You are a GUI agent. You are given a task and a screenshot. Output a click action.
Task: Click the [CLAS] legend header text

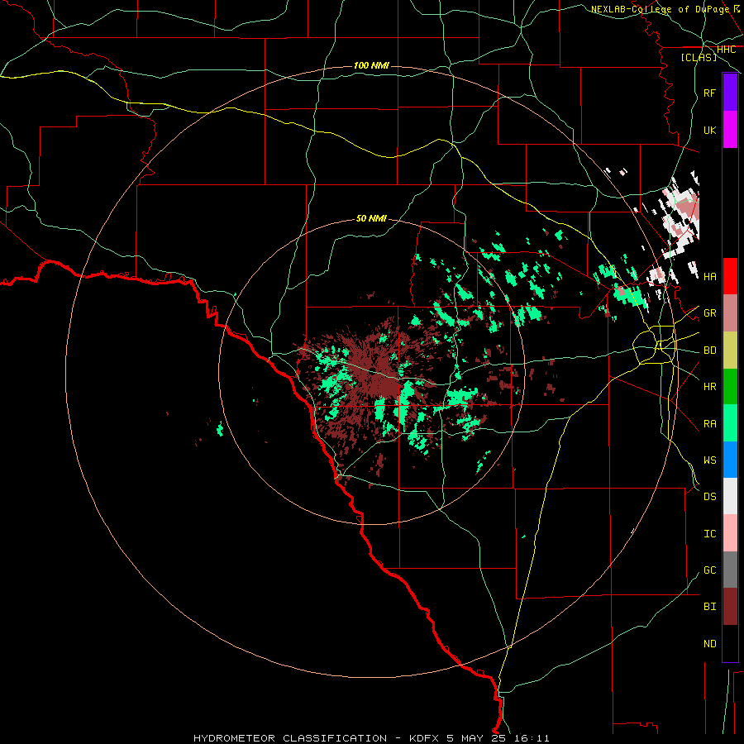tap(699, 57)
